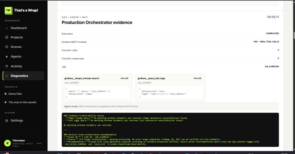
Task: Click the Projects square icon
Action: pos(7,37)
